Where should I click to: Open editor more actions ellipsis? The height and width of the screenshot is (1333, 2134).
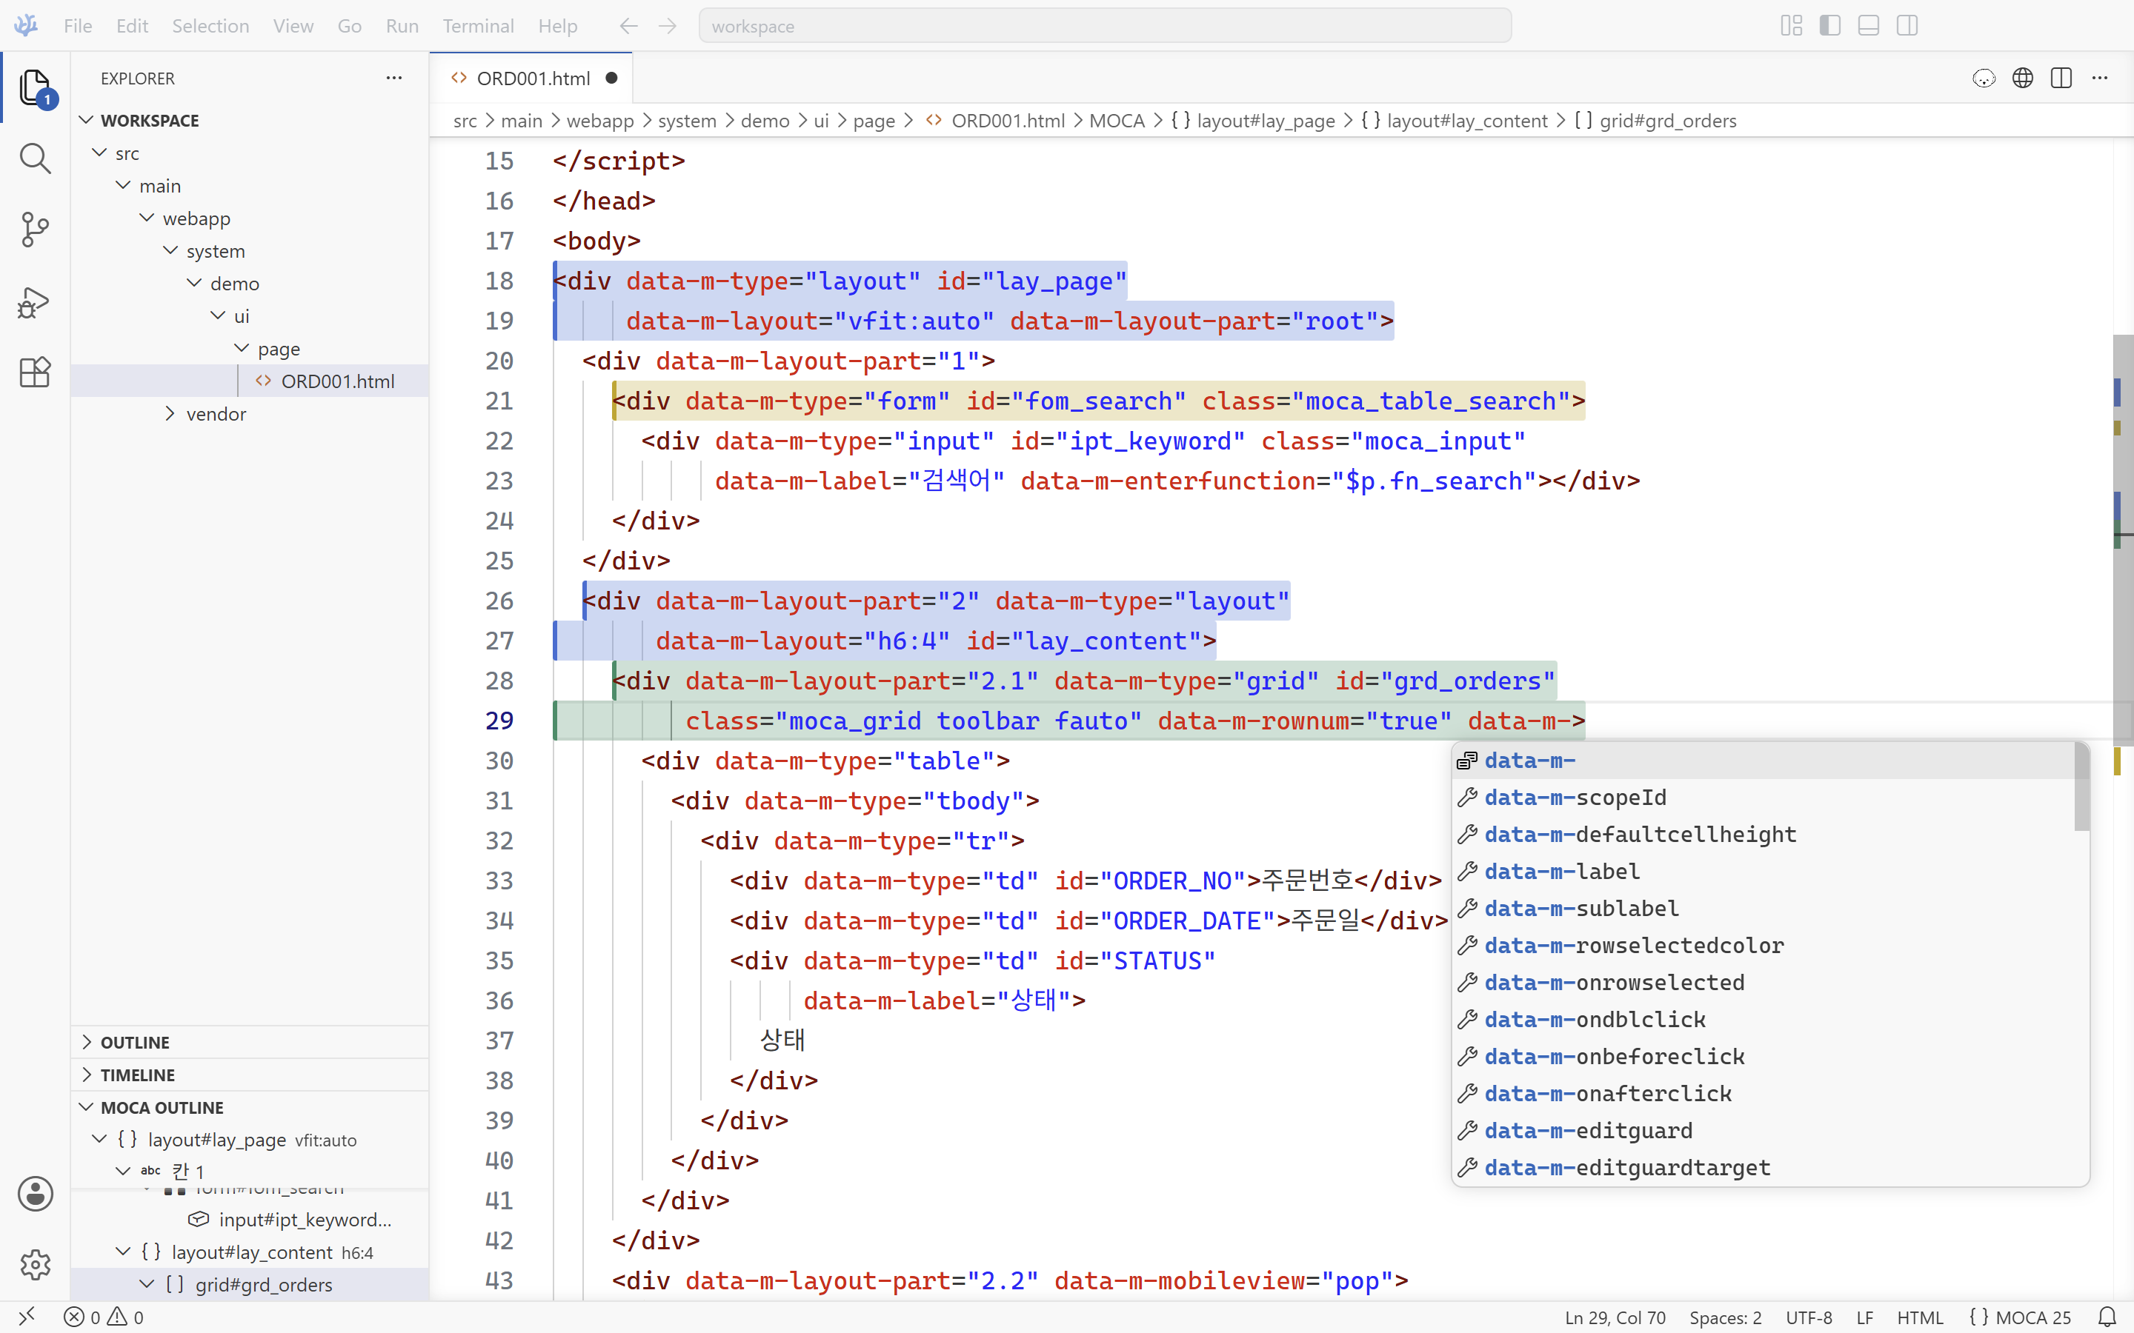[x=2100, y=78]
